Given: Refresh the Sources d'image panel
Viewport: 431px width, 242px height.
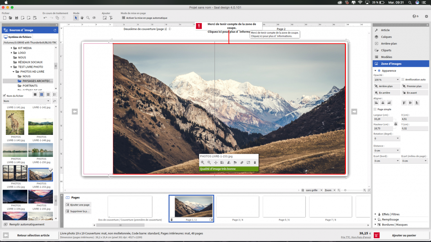Looking at the screenshot, I should pos(55,30).
